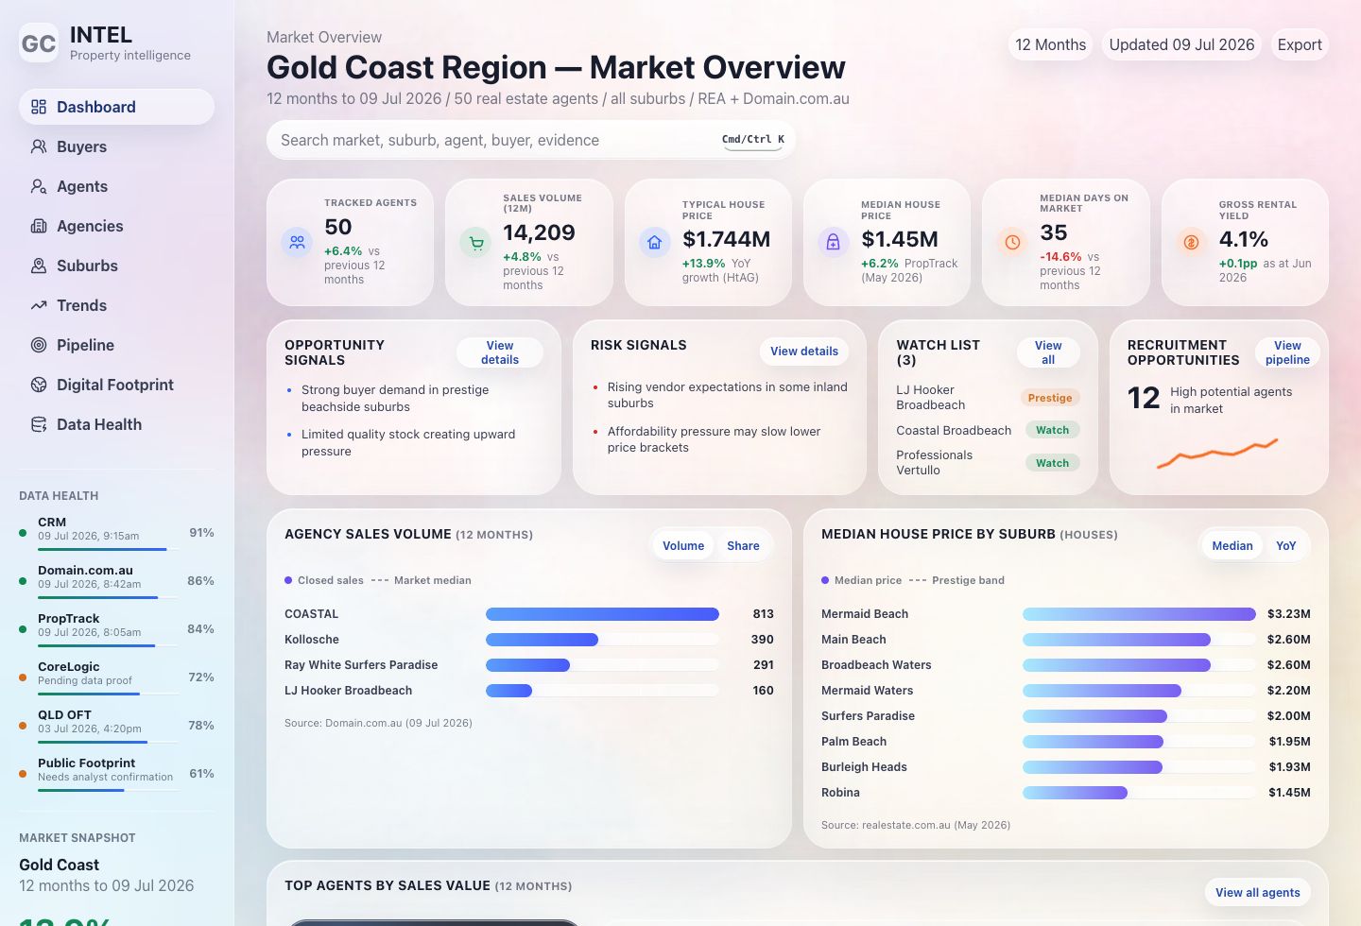This screenshot has height=926, width=1361.
Task: Click the Prestige tag for LJ Hooker Broadbeach
Action: [x=1050, y=398]
